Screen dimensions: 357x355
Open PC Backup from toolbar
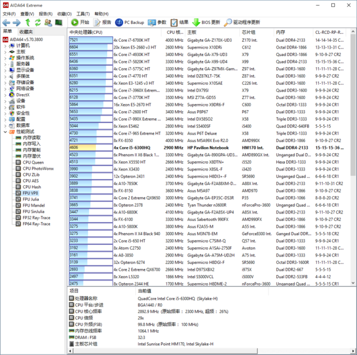pos(129,22)
